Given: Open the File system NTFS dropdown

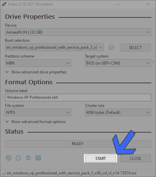Looking at the screenshot, I should pyautogui.click(x=38, y=113).
